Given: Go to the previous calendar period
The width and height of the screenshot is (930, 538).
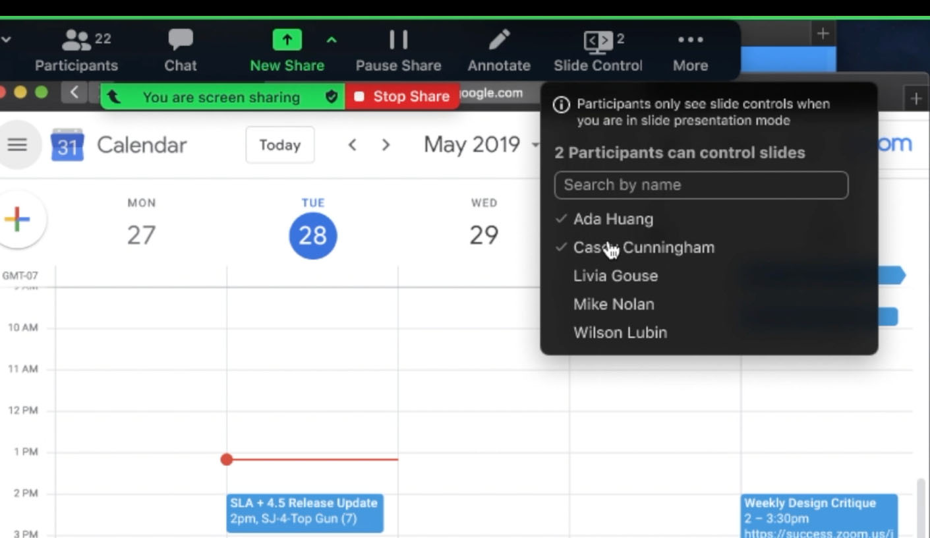Looking at the screenshot, I should click(352, 145).
